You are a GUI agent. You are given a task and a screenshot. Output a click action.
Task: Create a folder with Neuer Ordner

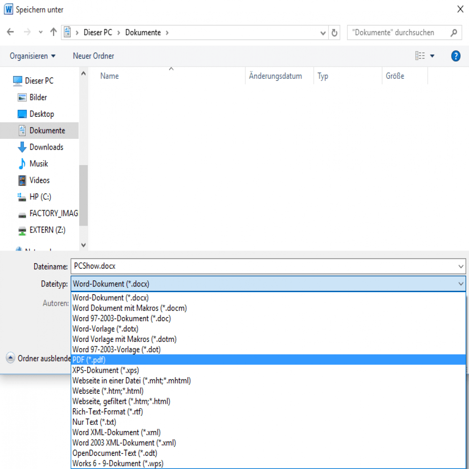pyautogui.click(x=93, y=56)
